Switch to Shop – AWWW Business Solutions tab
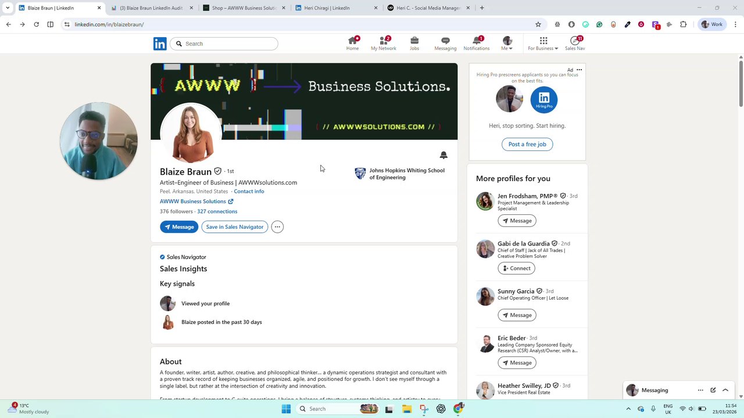744x418 pixels. pyautogui.click(x=244, y=8)
